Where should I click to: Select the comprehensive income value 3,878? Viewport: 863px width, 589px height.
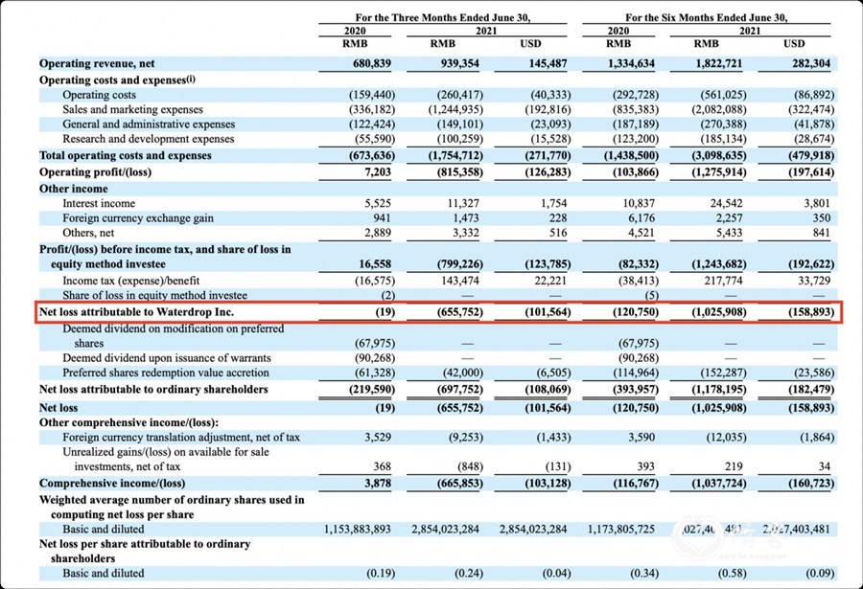click(378, 484)
